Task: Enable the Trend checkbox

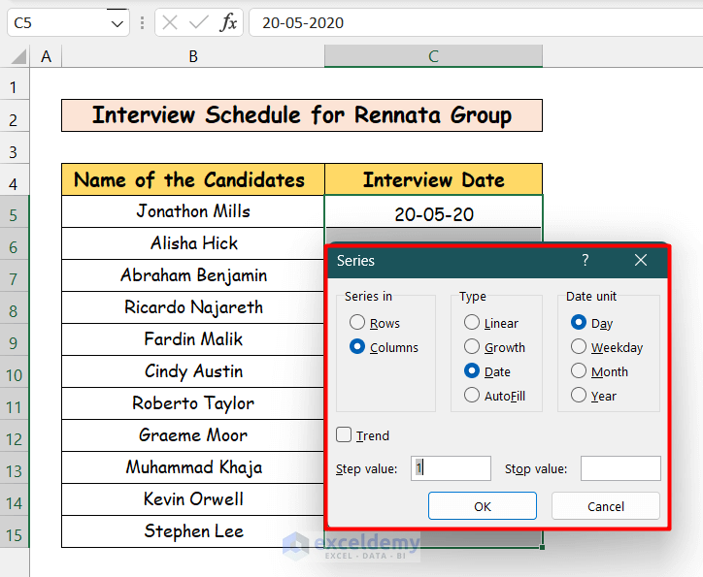Action: click(344, 435)
